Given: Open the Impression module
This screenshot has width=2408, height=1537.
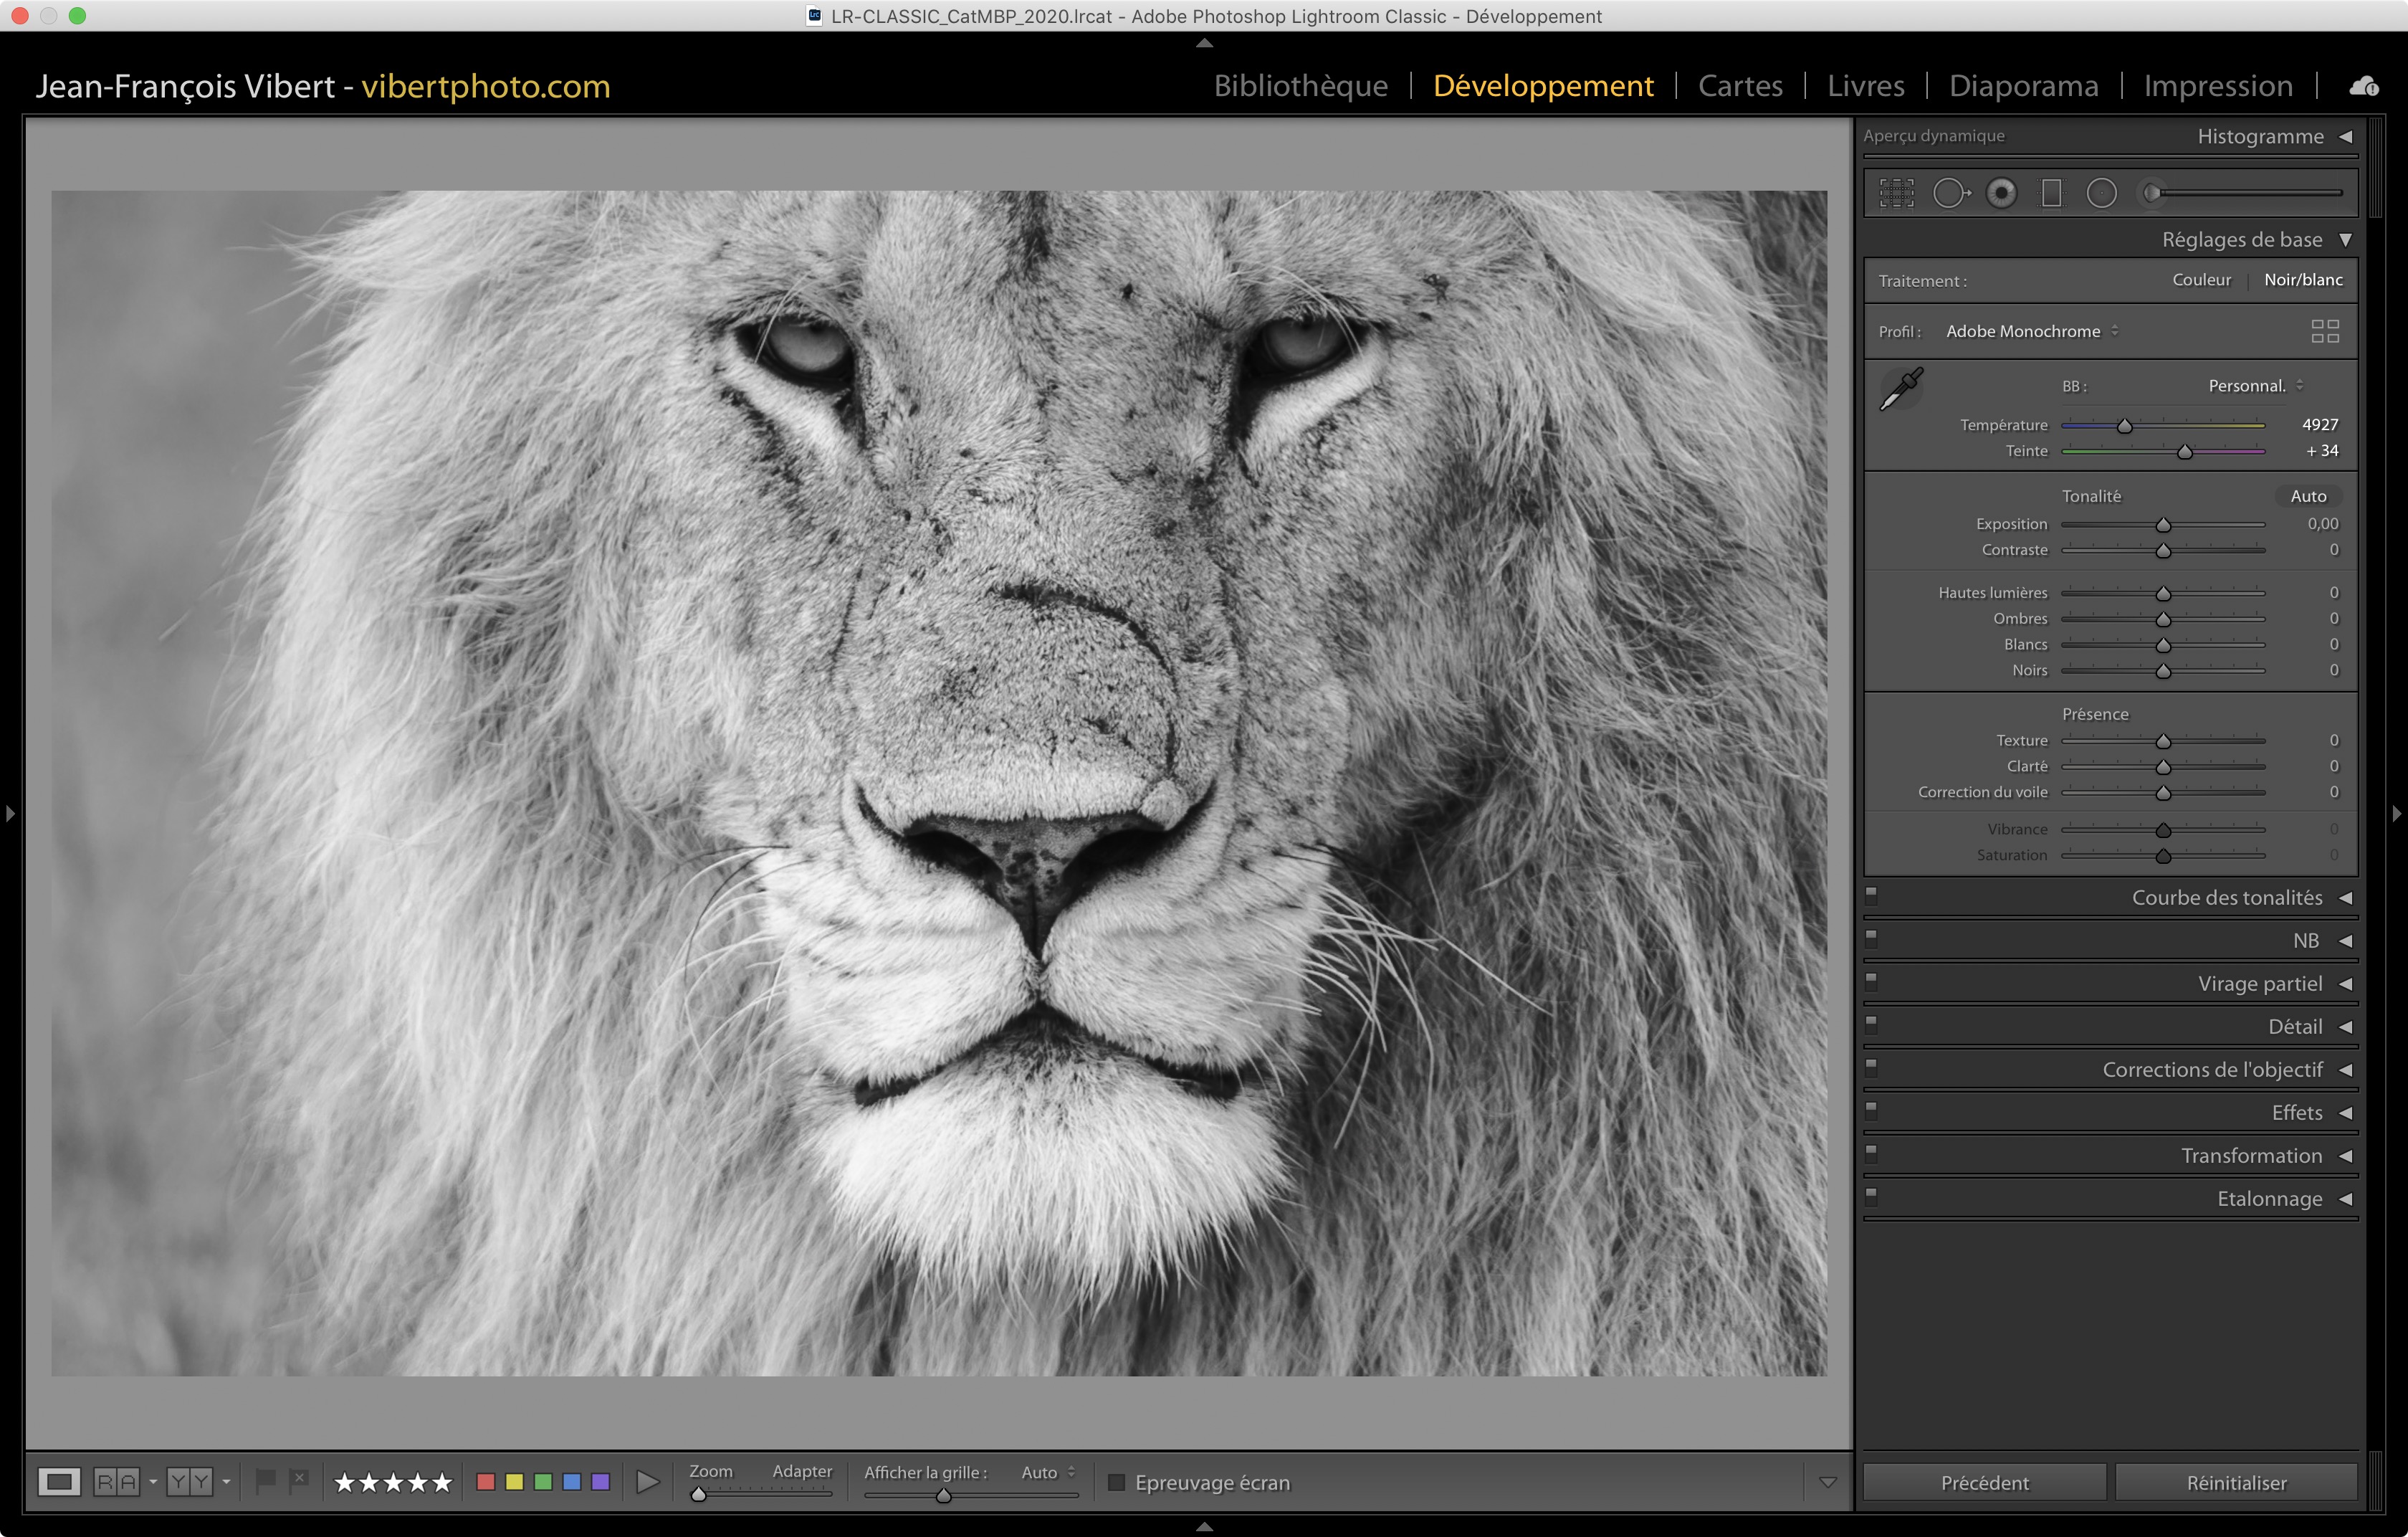Looking at the screenshot, I should pyautogui.click(x=2217, y=86).
